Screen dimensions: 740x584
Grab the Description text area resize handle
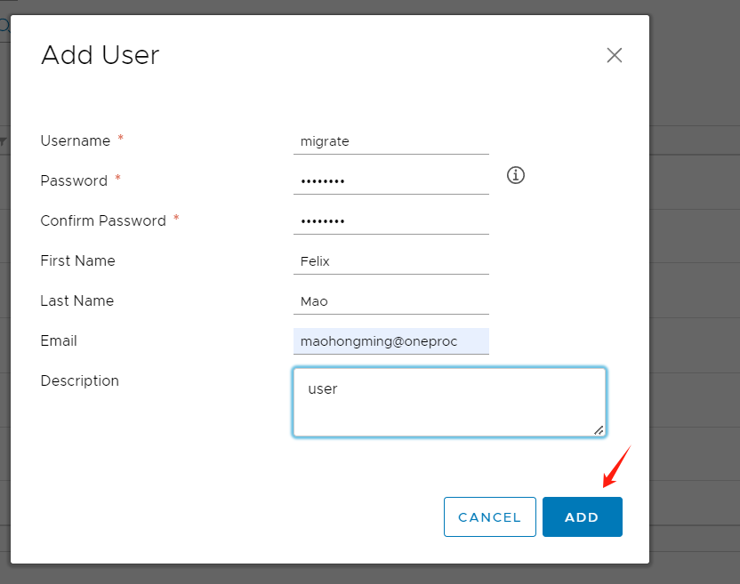tap(599, 429)
